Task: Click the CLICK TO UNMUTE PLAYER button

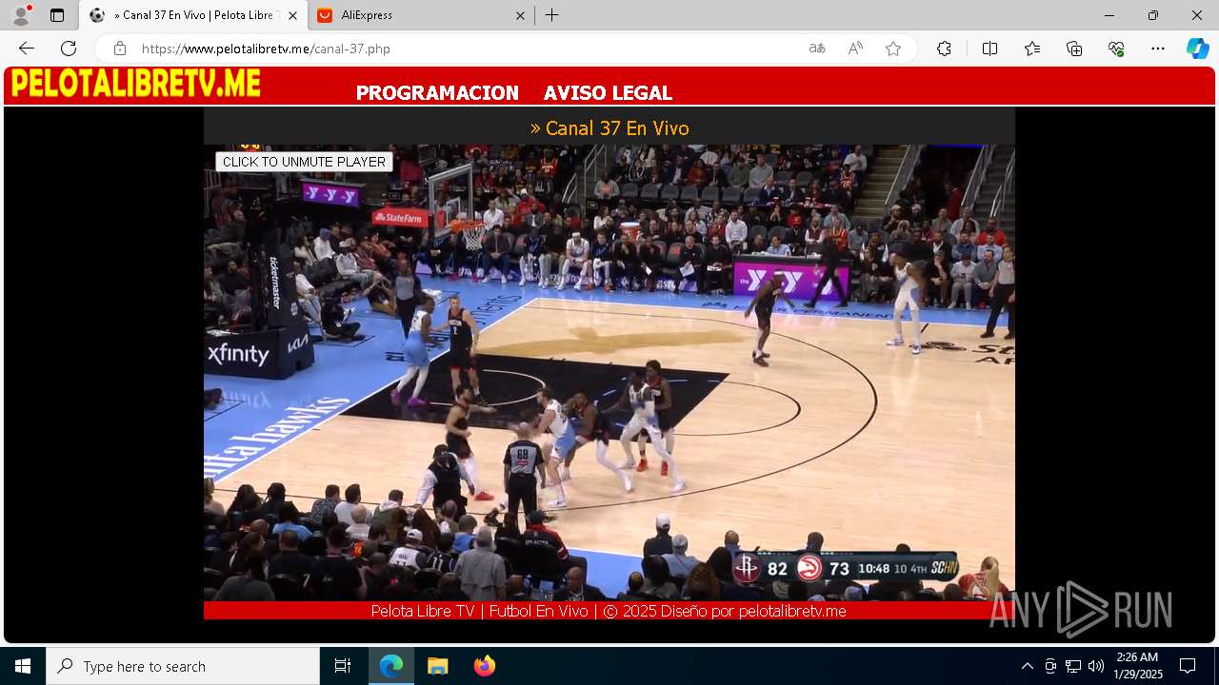Action: pyautogui.click(x=304, y=162)
